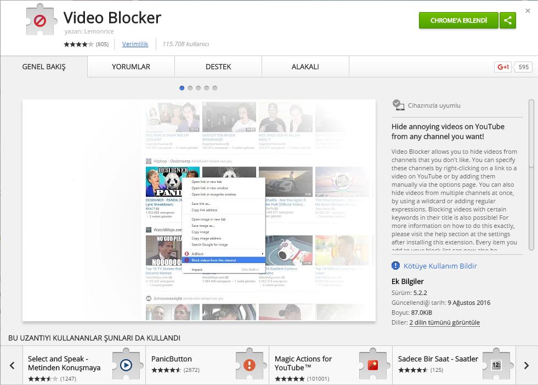The height and width of the screenshot is (385, 538).
Task: Show previous related extensions with left arrow
Action: (13, 365)
